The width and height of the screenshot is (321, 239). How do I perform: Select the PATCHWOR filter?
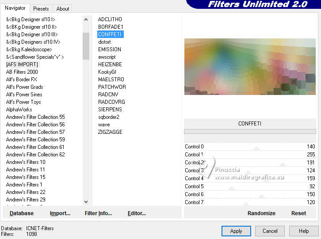point(112,87)
